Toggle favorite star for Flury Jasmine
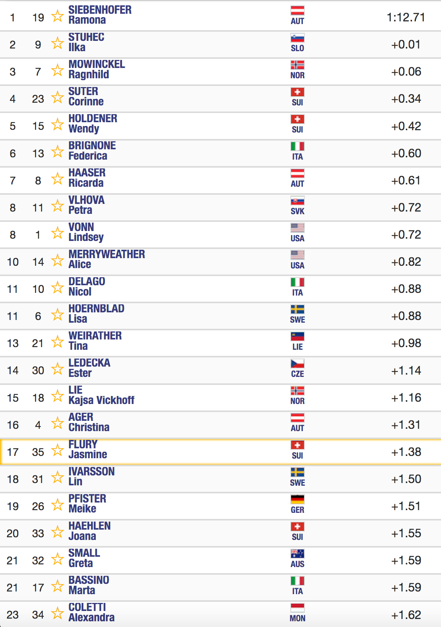 pos(57,450)
